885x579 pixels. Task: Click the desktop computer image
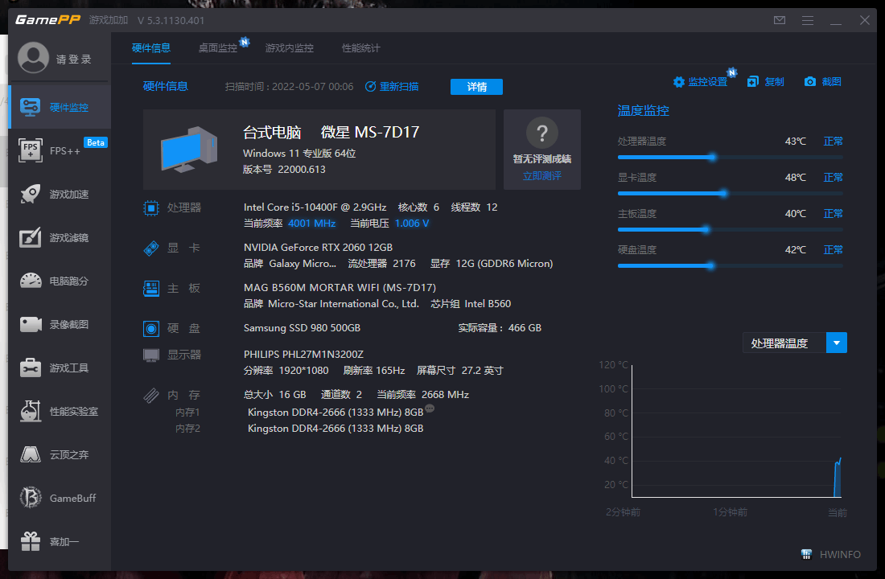(189, 149)
